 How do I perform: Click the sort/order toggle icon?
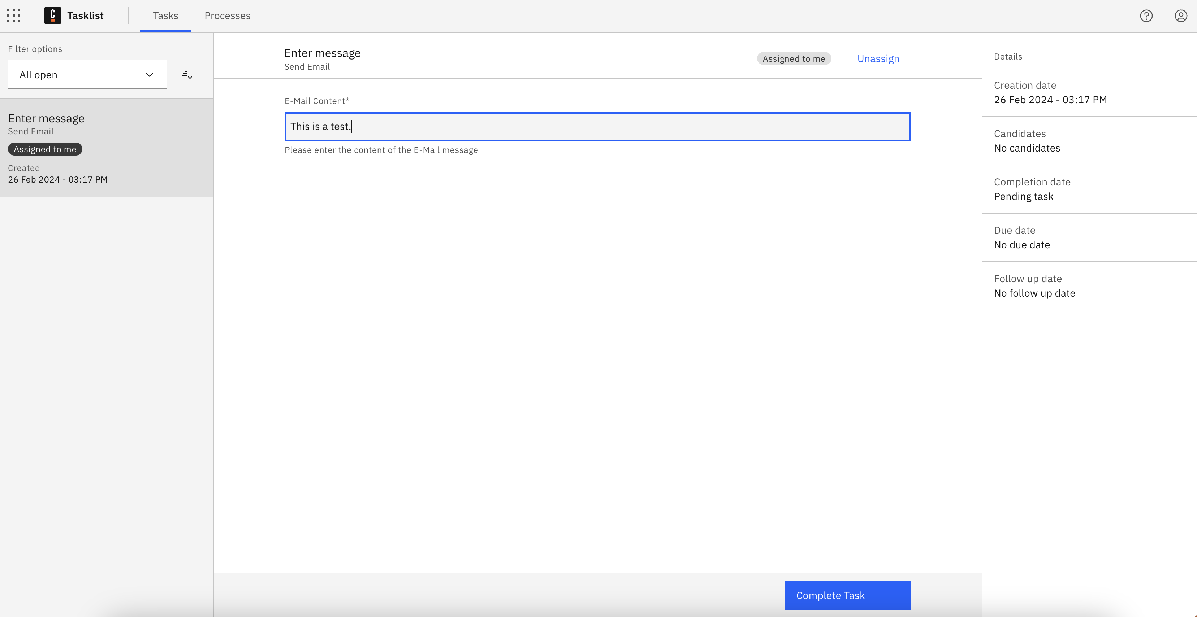pos(187,74)
